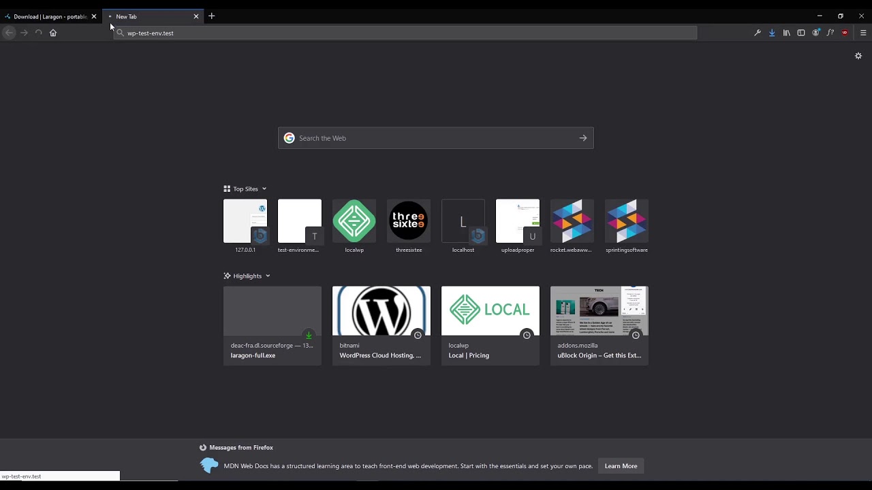Open the localhost top site tile

coord(463,227)
